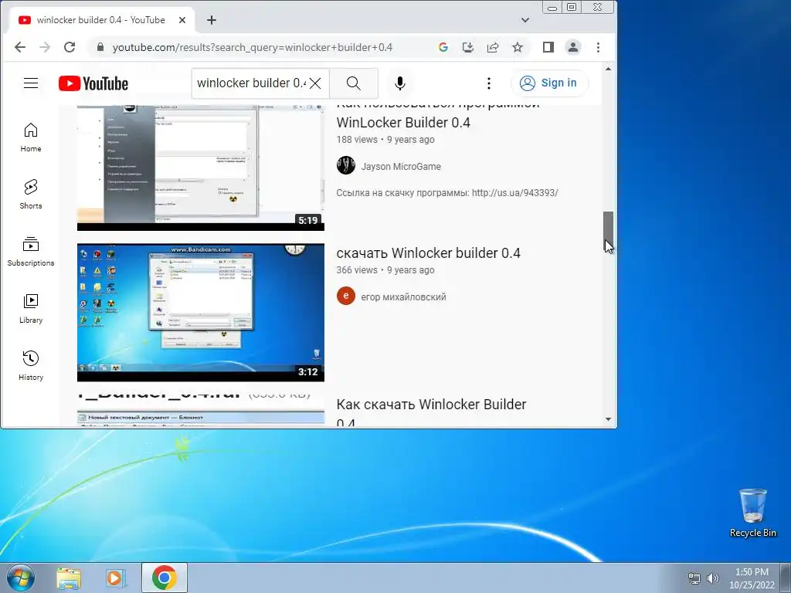Click the 188 views metadata text
Screen dimensions: 791x593
357,140
